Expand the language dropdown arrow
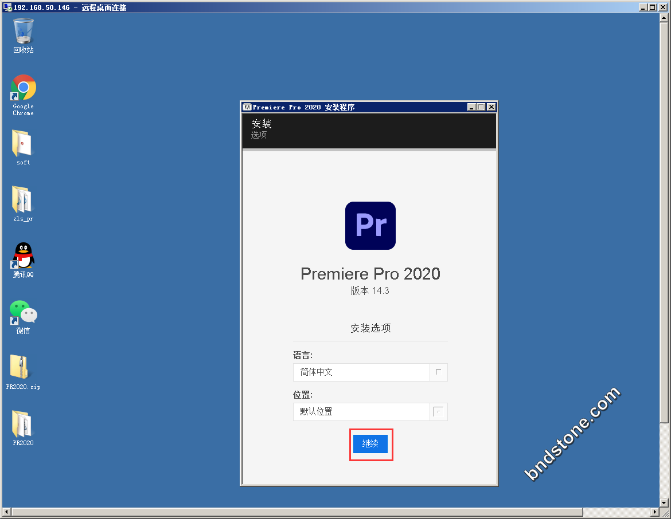Viewport: 671px width, 519px height. pyautogui.click(x=439, y=372)
